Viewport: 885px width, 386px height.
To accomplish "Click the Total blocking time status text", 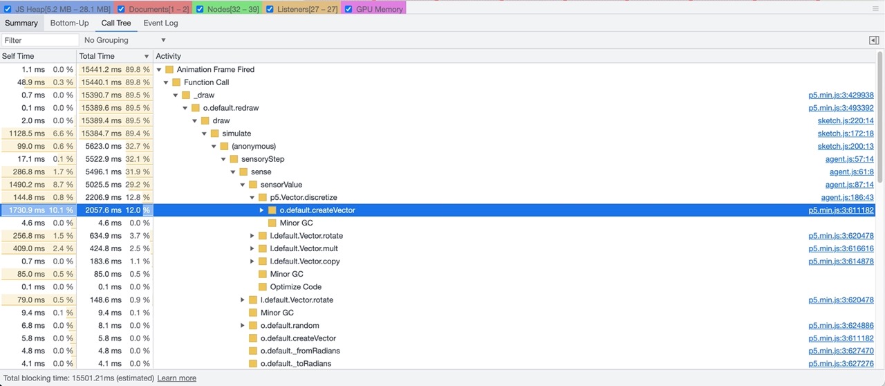I will click(x=77, y=378).
